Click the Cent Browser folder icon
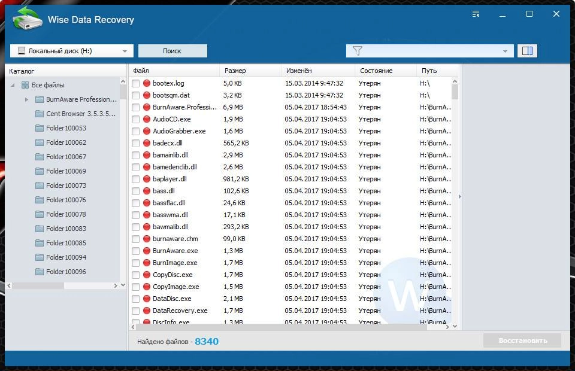575x371 pixels. coord(40,114)
